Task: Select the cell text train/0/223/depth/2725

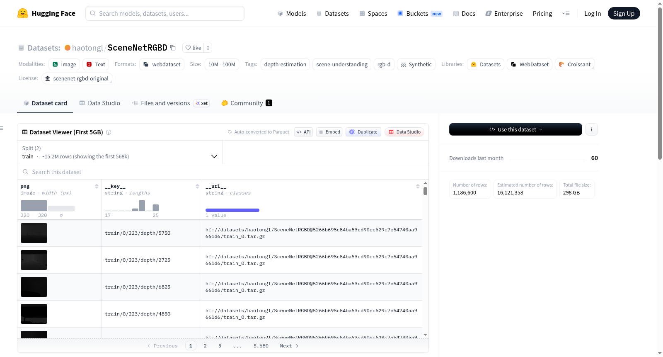Action: [x=138, y=260]
